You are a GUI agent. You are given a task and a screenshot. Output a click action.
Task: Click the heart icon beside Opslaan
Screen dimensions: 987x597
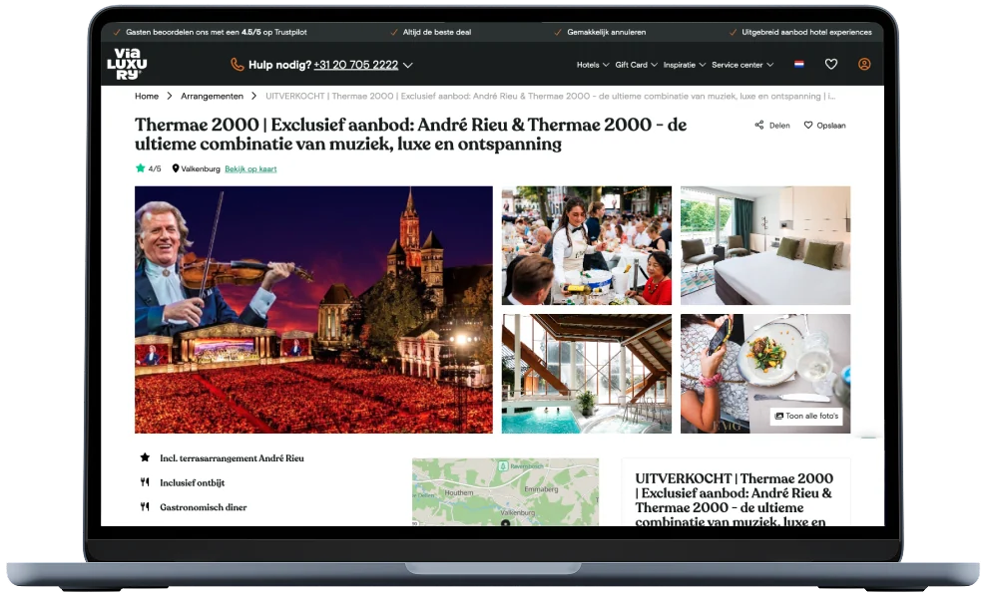coord(808,125)
